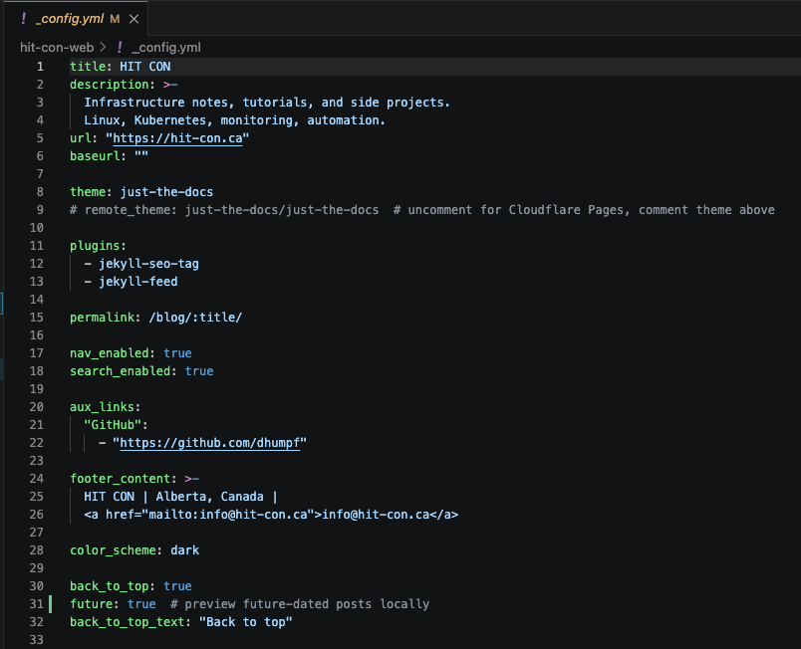Toggle the nav_enabled true value
Image resolution: width=801 pixels, height=649 pixels.
click(x=177, y=352)
